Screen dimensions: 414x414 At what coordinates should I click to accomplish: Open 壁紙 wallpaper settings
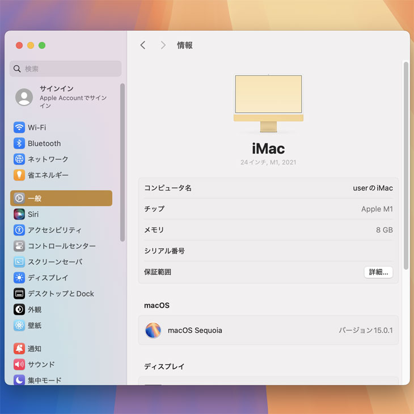pos(34,326)
